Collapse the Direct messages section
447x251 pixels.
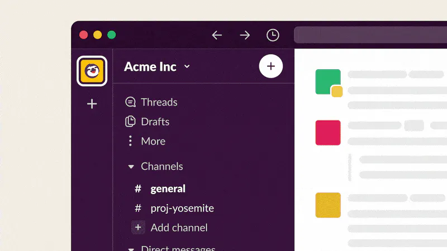(131, 249)
